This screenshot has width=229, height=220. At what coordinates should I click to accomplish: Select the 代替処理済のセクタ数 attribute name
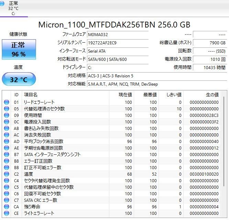(x=44, y=109)
